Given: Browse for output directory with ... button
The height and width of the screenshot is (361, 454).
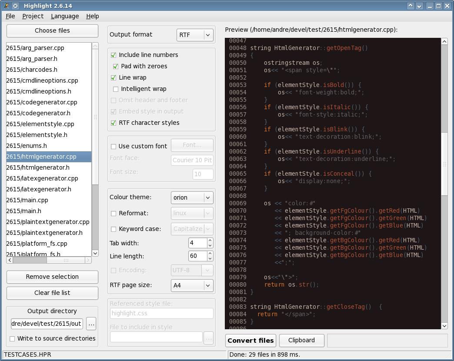Looking at the screenshot, I should point(91,324).
